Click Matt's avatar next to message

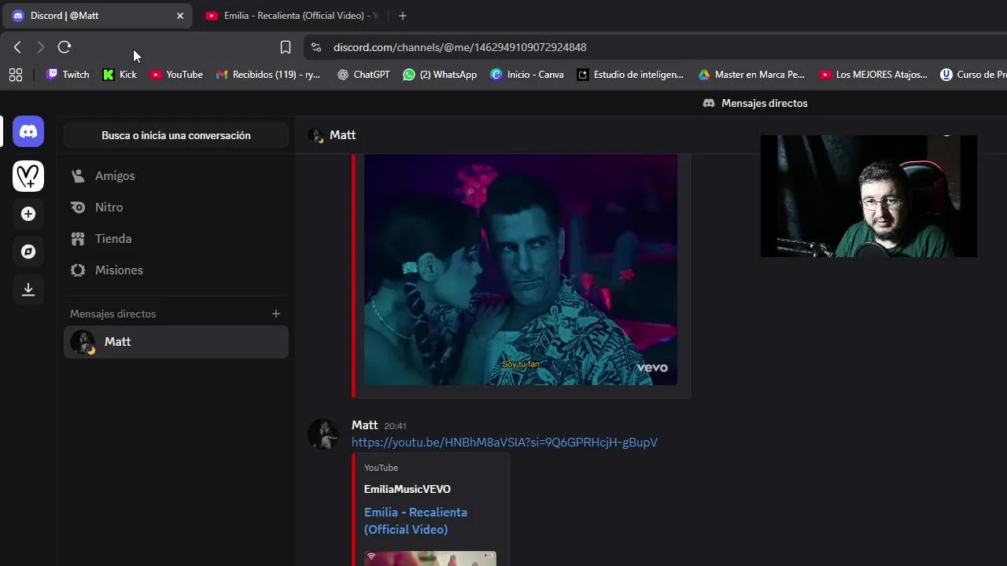[323, 434]
